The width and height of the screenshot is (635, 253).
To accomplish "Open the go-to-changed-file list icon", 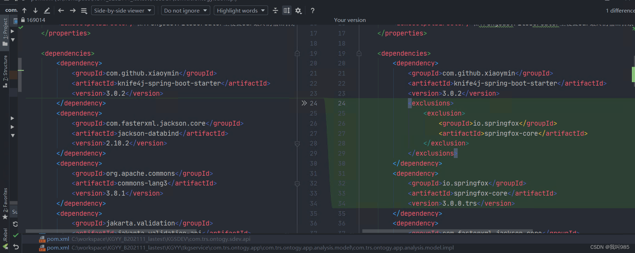I will (84, 11).
